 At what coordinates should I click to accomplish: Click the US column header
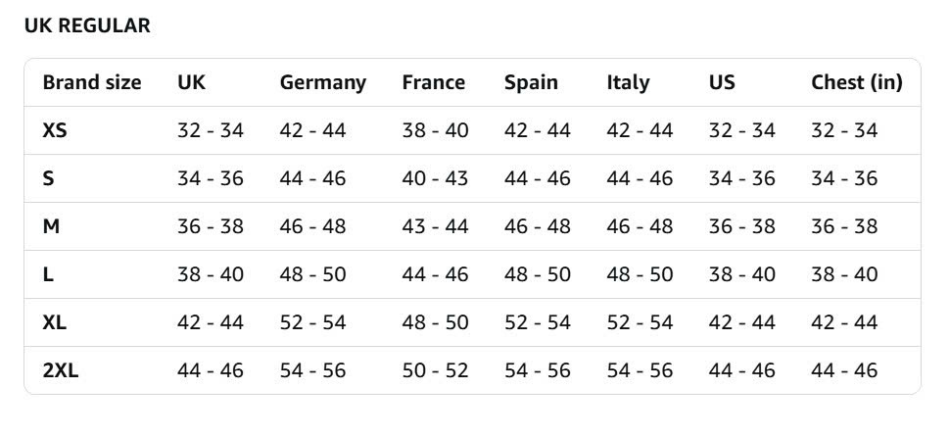pos(722,82)
